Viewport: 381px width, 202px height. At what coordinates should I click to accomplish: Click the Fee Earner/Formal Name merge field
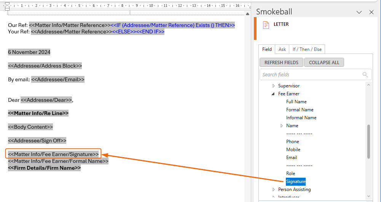[x=58, y=161]
